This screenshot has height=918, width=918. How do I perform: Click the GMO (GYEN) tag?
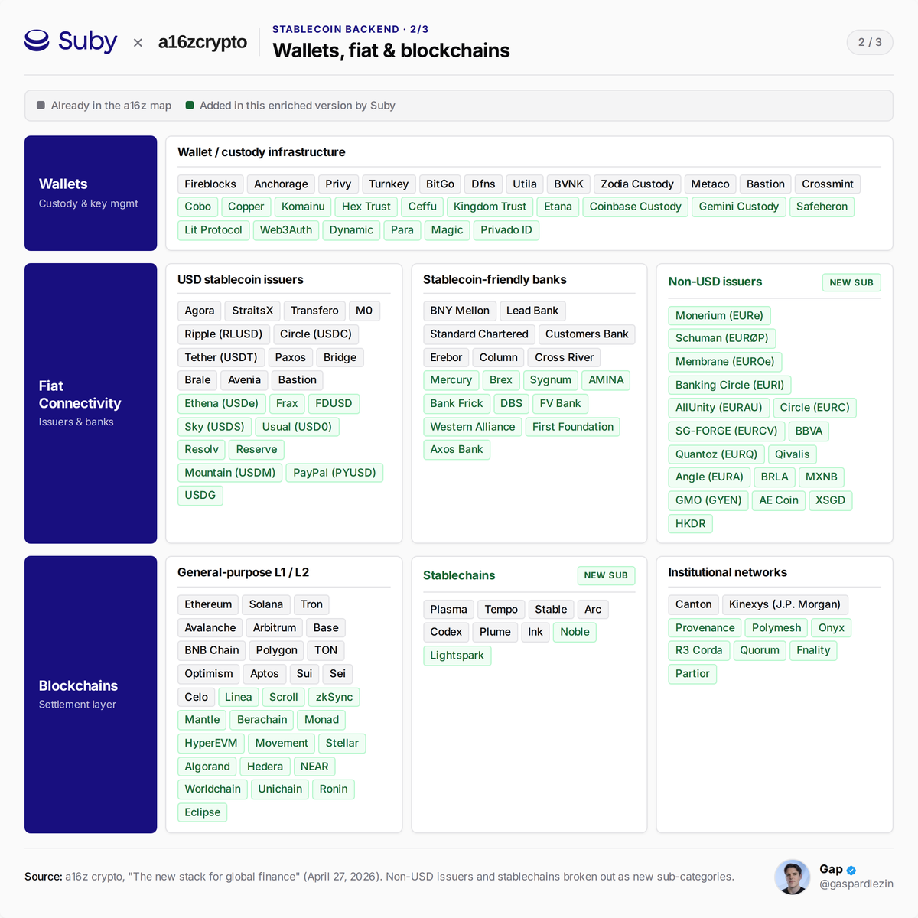(x=708, y=500)
